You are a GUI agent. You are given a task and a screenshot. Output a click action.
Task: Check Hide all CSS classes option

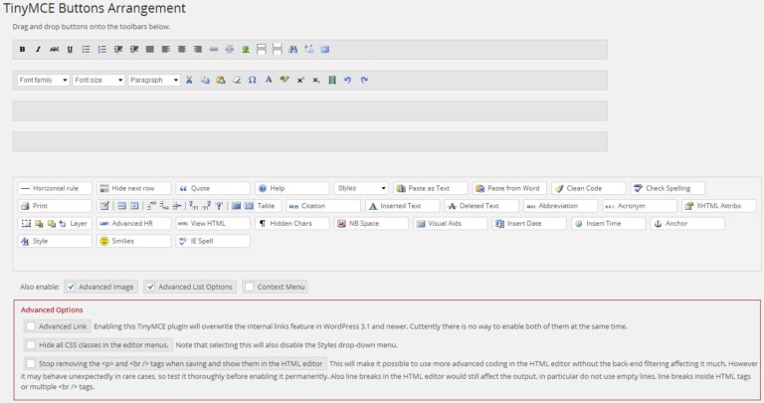31,345
